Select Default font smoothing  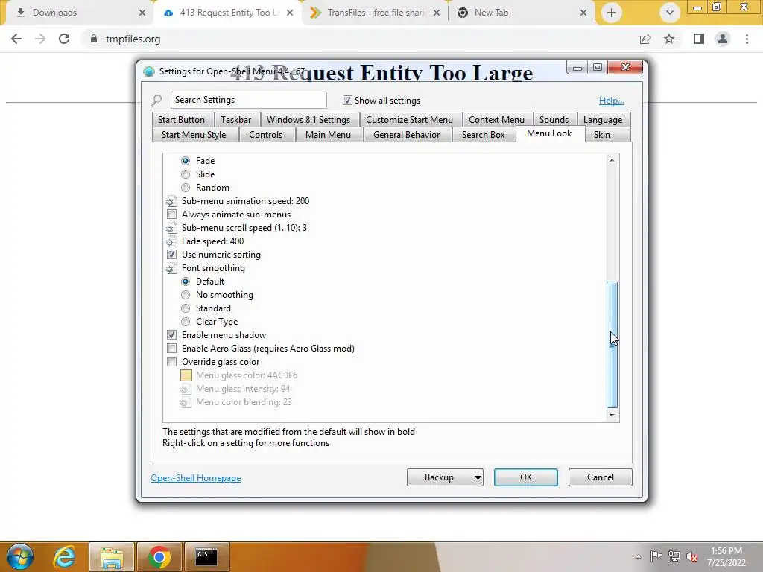[186, 282]
